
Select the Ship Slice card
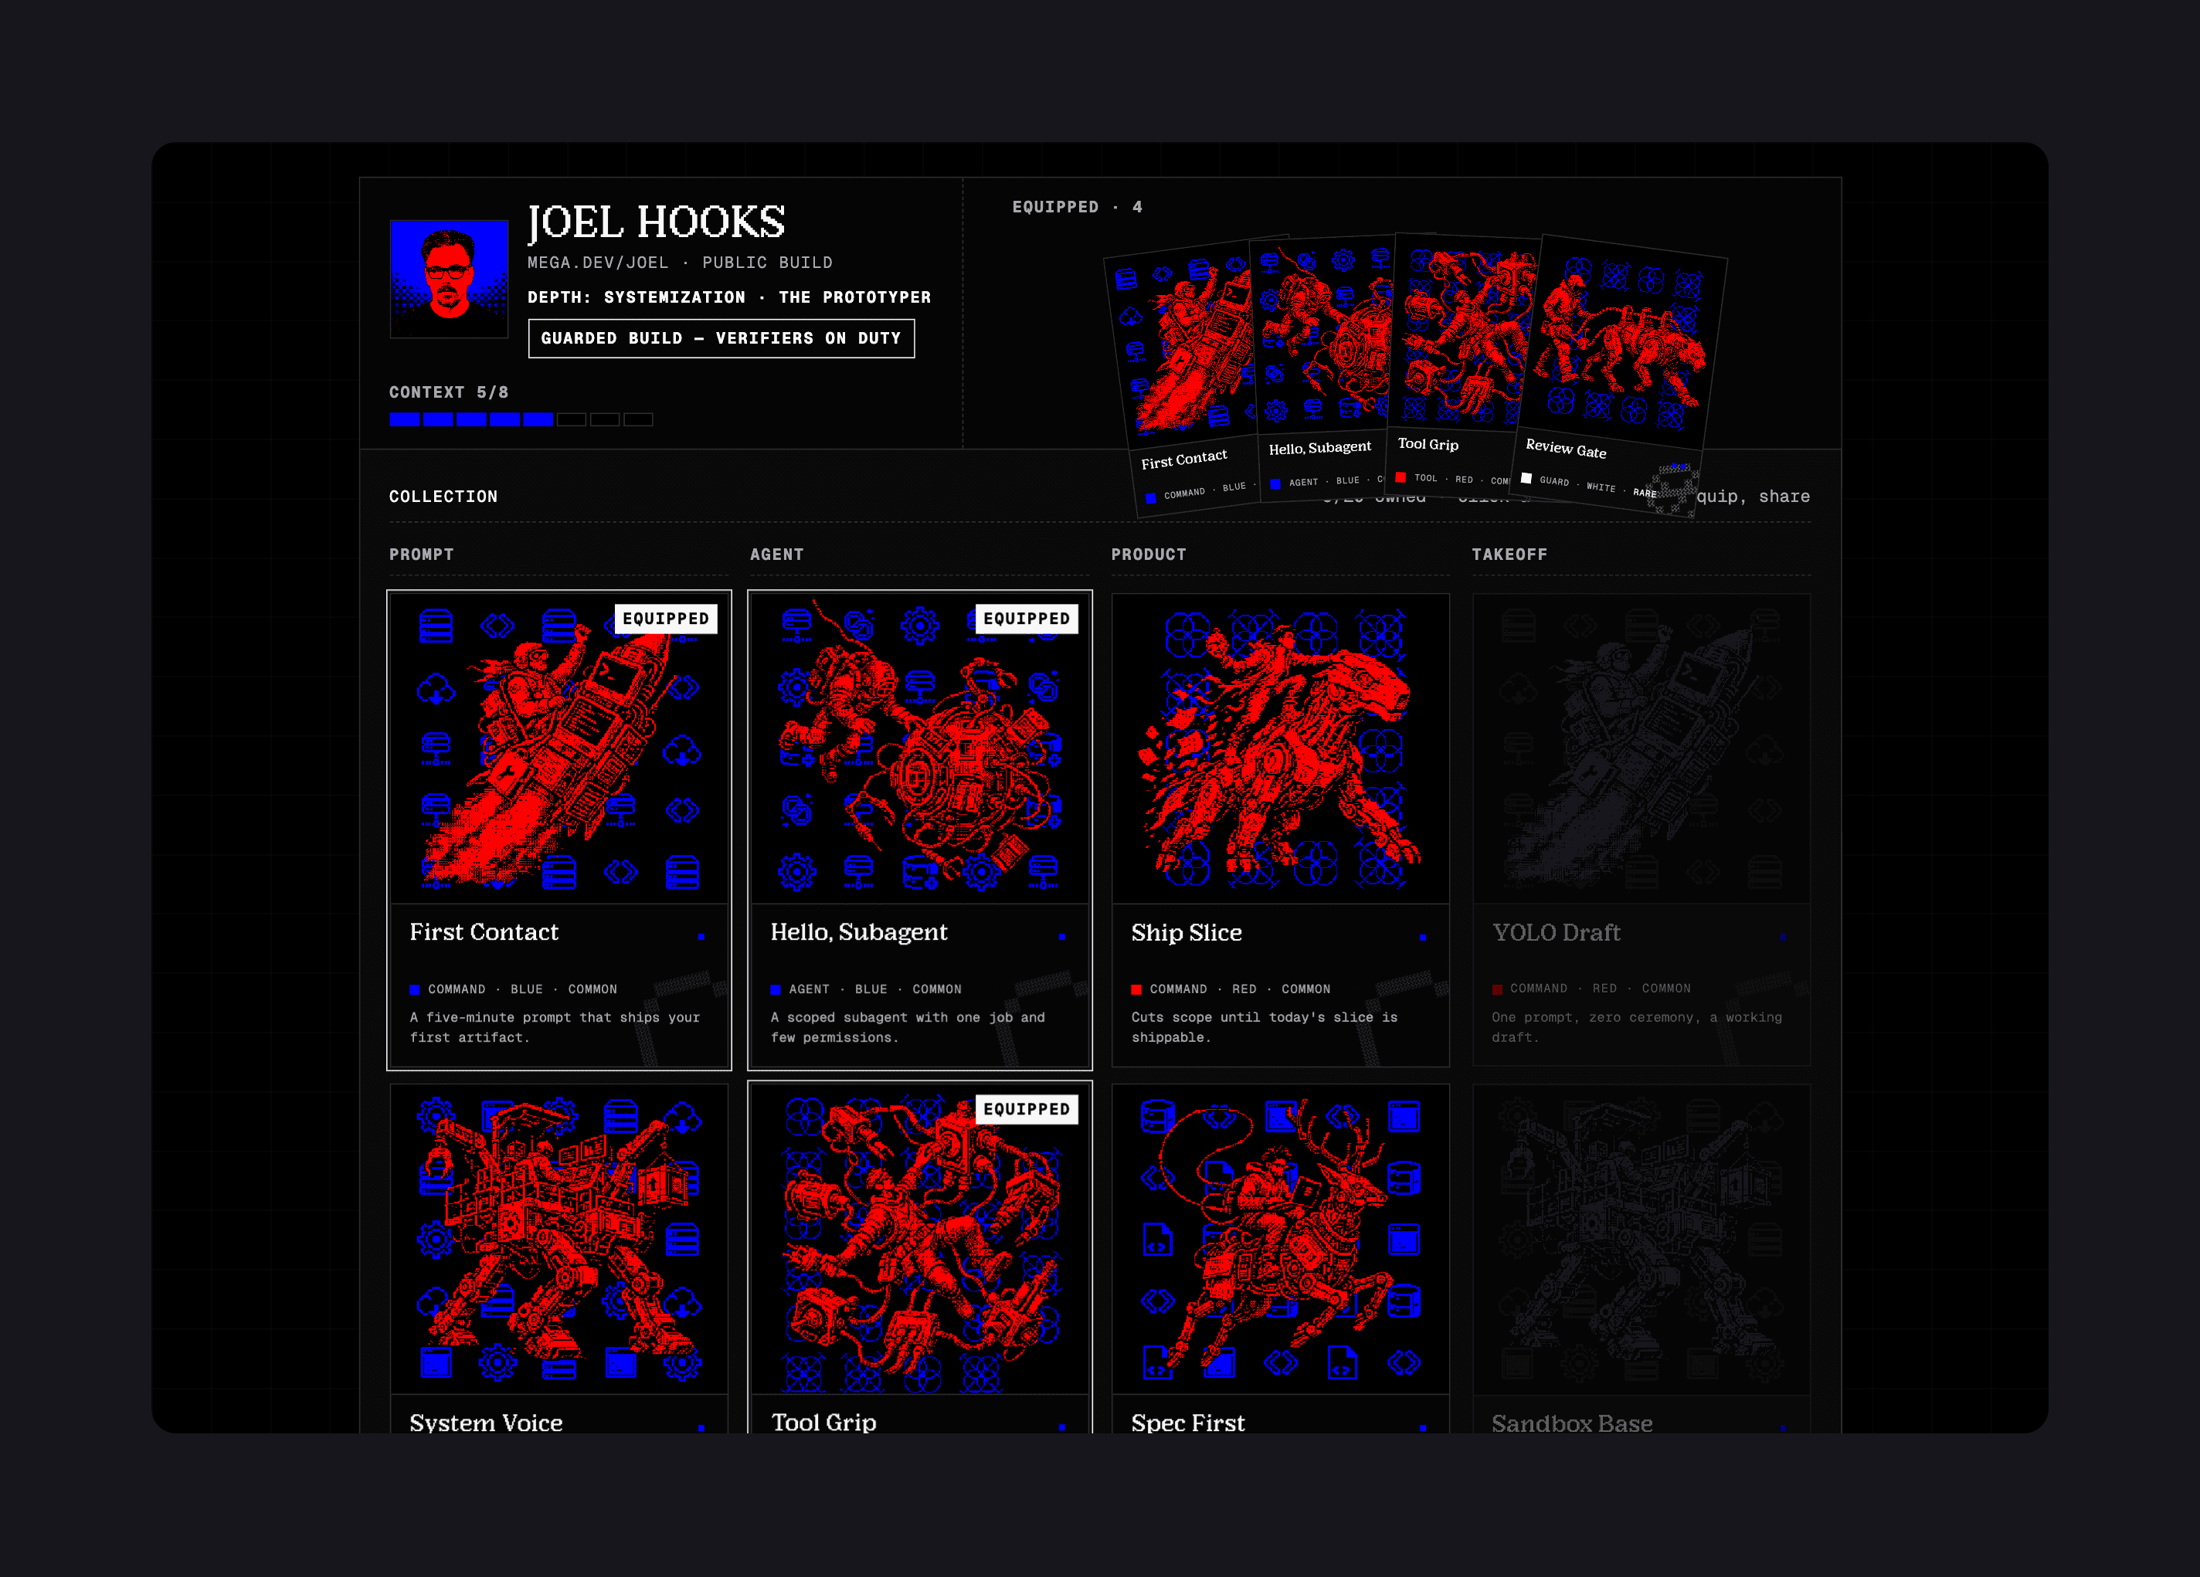click(1281, 830)
